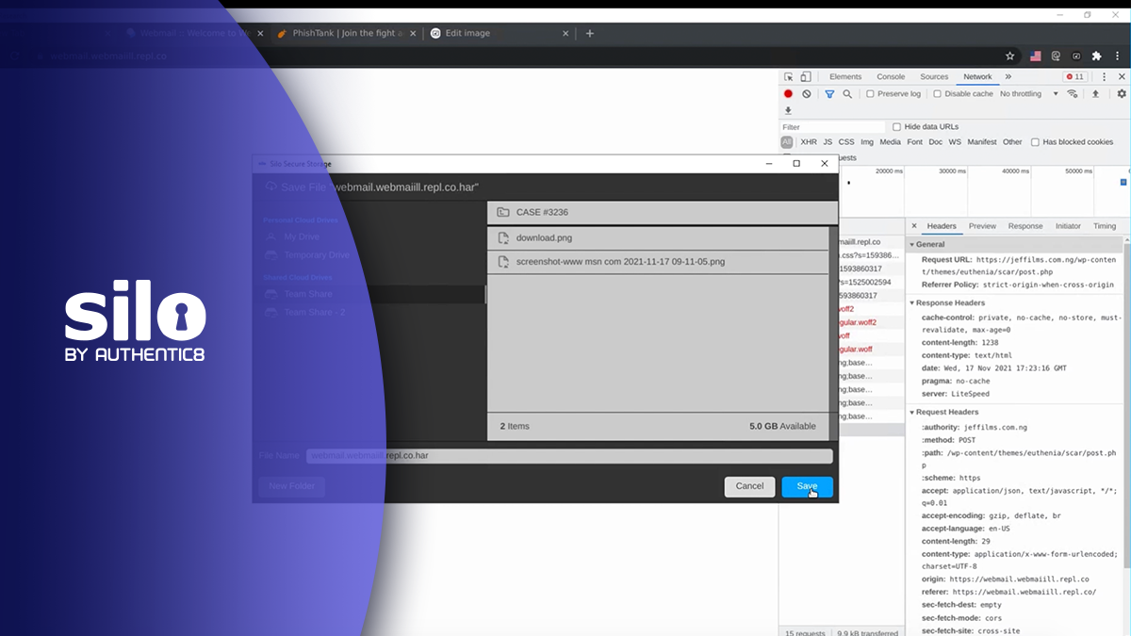Filter requests by CSS type

tap(846, 142)
